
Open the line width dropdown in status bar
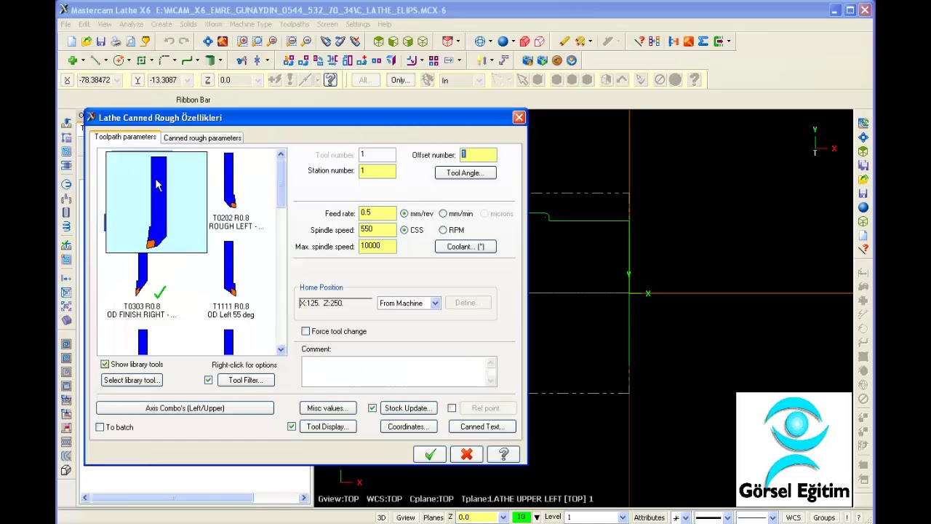pyautogui.click(x=772, y=517)
